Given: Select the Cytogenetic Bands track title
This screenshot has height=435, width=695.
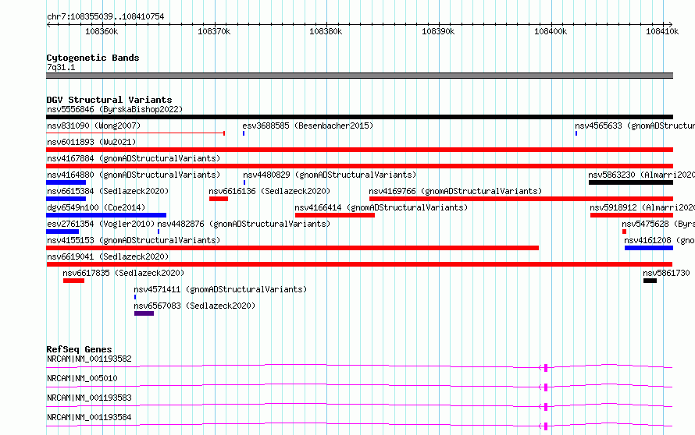Looking at the screenshot, I should pyautogui.click(x=93, y=58).
